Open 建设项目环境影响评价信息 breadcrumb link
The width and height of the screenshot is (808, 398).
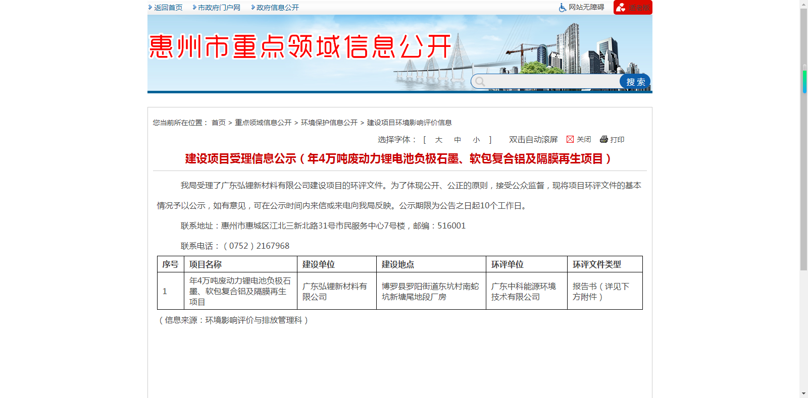tap(410, 123)
